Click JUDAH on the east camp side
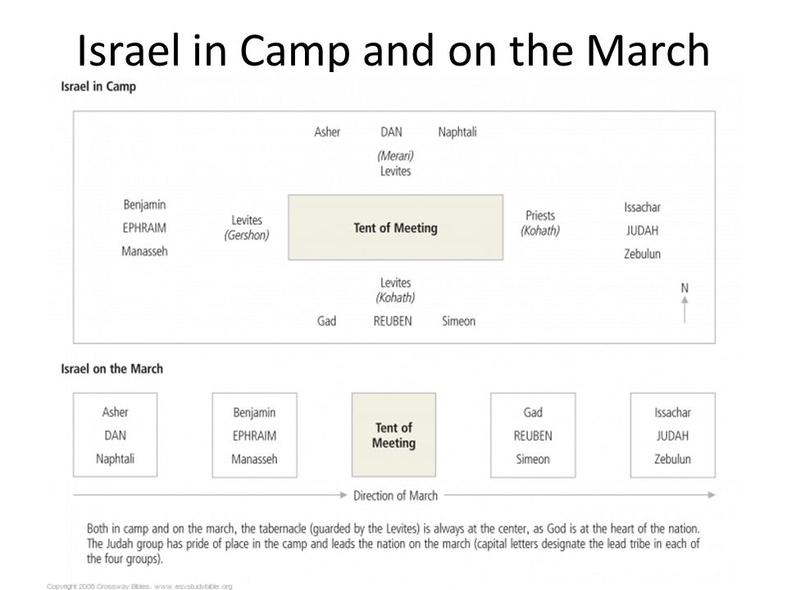Screen dimensions: 787x590 (x=642, y=230)
